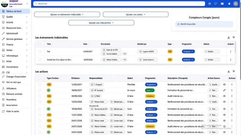The width and height of the screenshot is (241, 135).
Task: Open actions menu for Test event row
Action: point(231,52)
